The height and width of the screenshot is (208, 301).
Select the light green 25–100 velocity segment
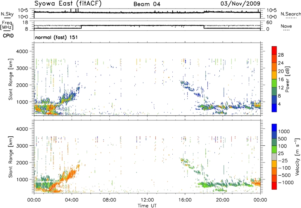click(274, 149)
